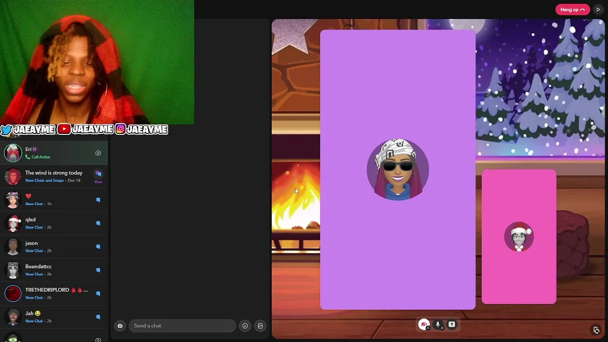The width and height of the screenshot is (608, 342).
Task: Open 'The wind is strong today' chat
Action: tap(54, 176)
